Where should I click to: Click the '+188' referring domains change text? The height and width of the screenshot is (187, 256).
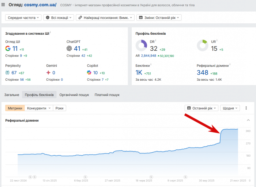pos(214,74)
